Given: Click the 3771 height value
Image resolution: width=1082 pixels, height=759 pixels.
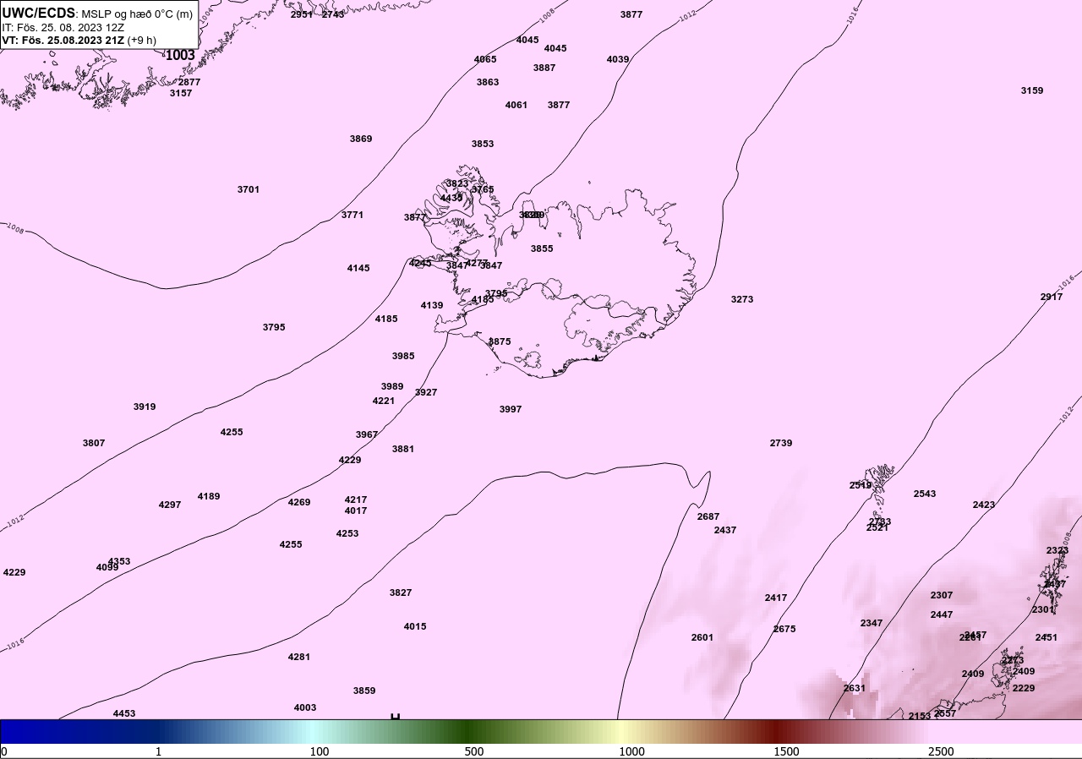Looking at the screenshot, I should 352,215.
